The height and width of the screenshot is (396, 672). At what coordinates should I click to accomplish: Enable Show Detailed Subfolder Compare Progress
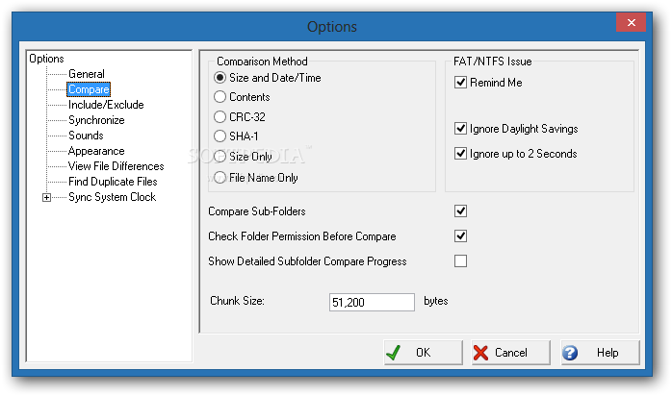click(460, 260)
